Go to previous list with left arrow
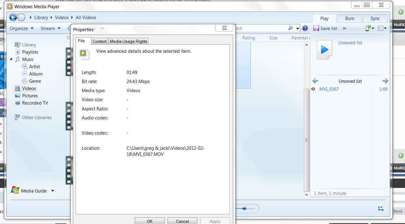Image resolution: width=405 pixels, height=224 pixels. click(315, 81)
